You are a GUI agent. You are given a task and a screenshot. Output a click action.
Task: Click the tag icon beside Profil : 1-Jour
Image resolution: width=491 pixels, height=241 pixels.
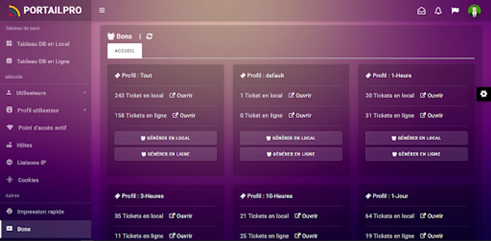[368, 196]
